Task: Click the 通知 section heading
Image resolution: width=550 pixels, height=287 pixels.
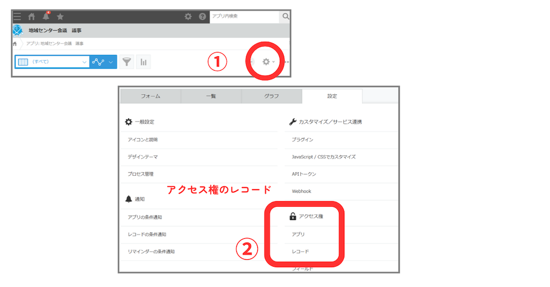Action: click(140, 199)
